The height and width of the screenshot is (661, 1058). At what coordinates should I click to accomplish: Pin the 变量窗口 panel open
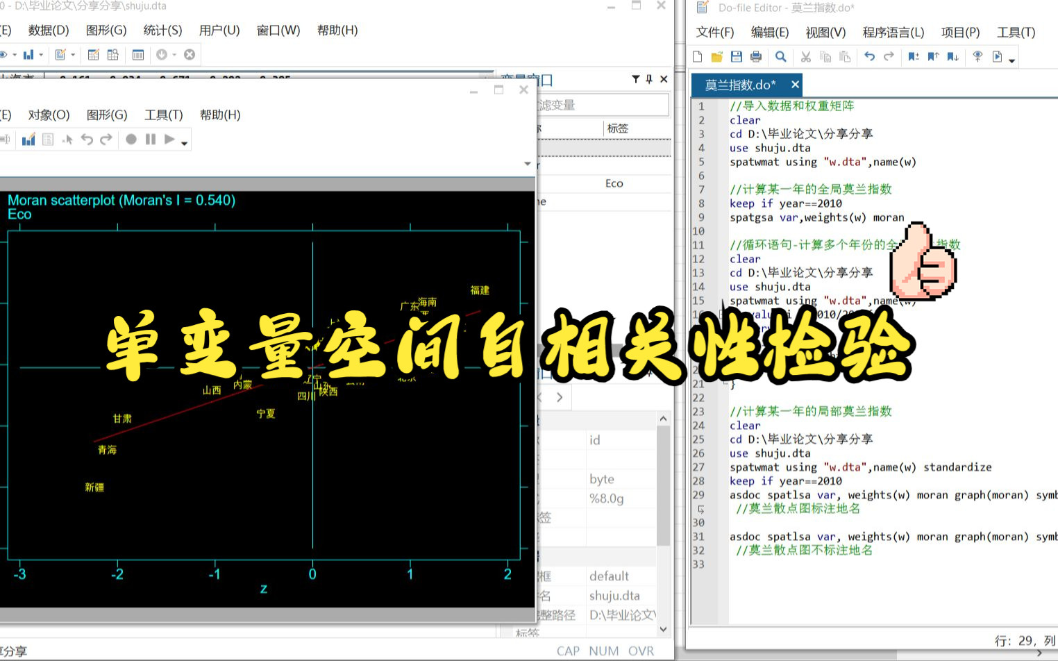tap(648, 79)
